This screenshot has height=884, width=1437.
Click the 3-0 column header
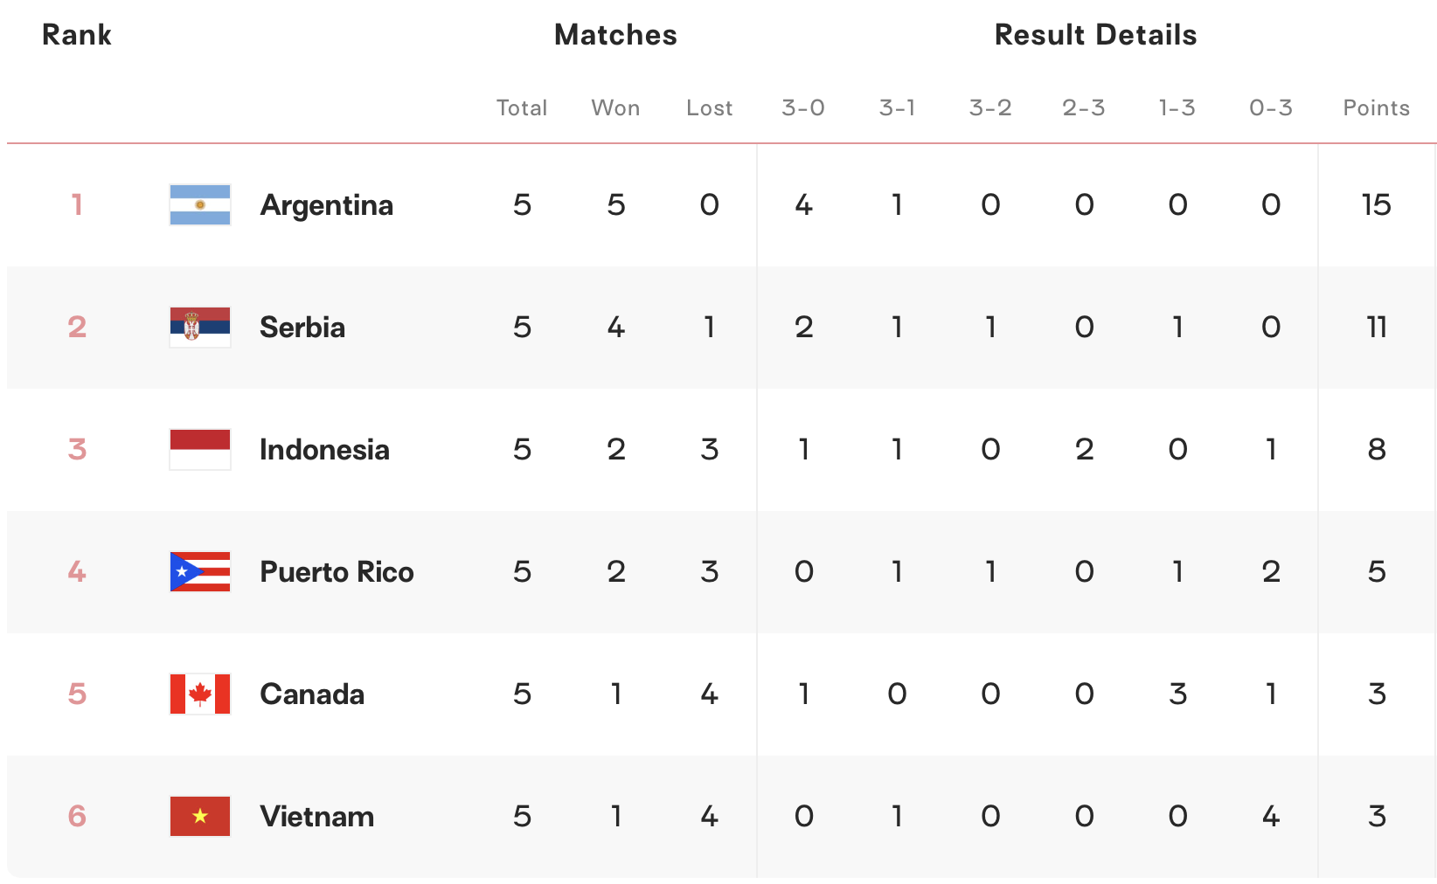click(803, 108)
